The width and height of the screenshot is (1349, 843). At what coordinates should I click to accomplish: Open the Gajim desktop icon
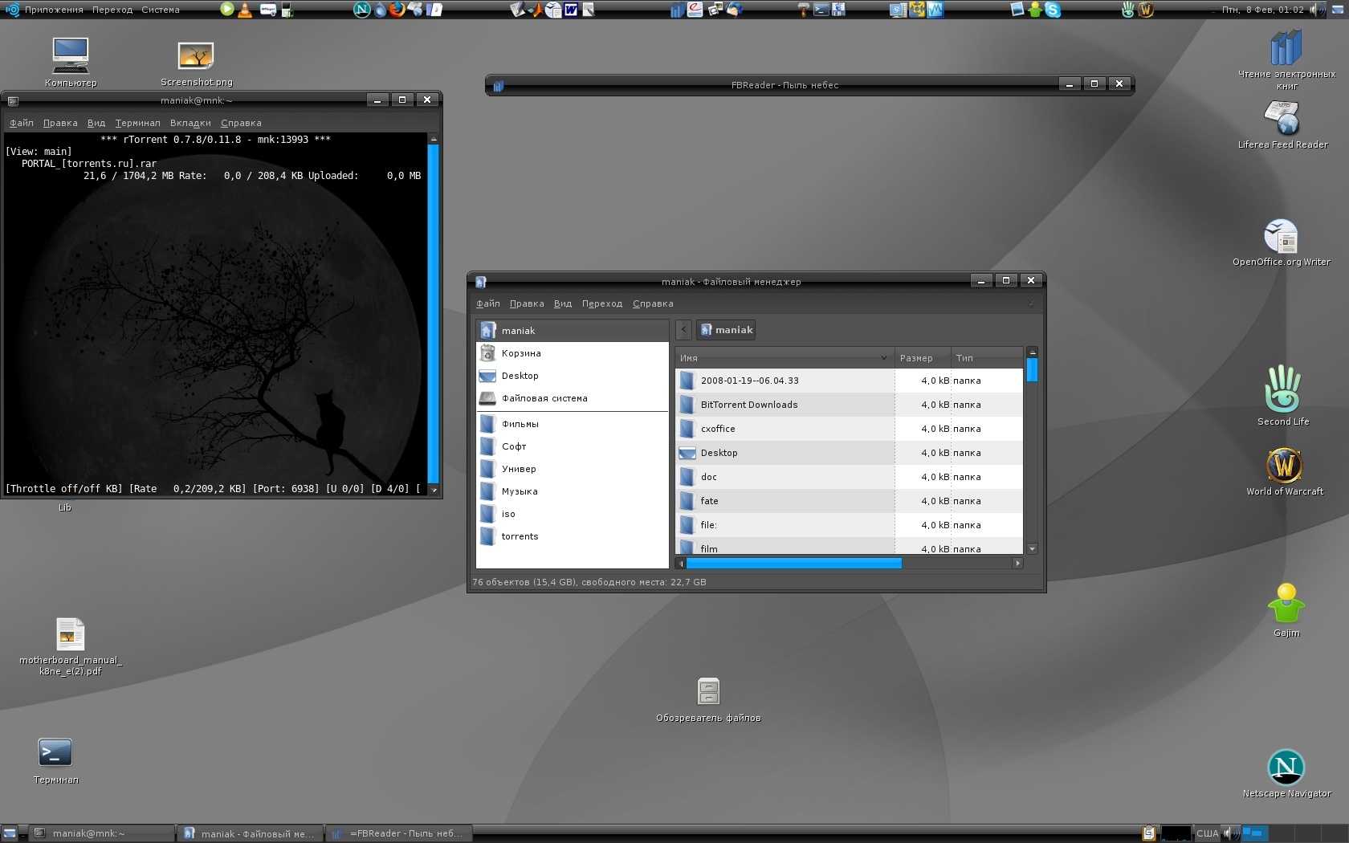coord(1286,605)
